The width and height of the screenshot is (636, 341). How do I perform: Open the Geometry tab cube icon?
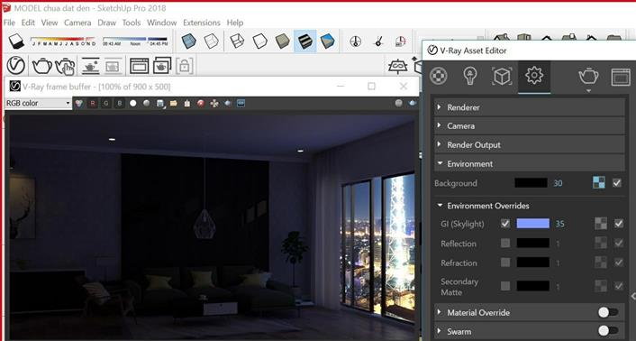(x=502, y=76)
